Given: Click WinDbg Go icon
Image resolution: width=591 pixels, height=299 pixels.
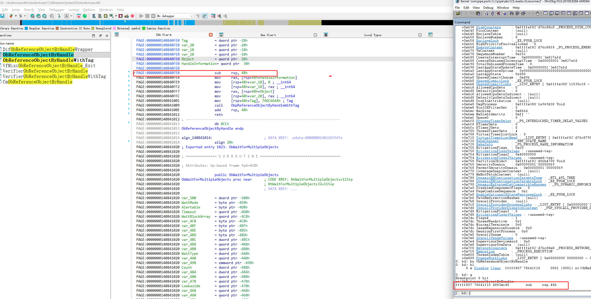Looking at the screenshot, I should click(486, 13).
